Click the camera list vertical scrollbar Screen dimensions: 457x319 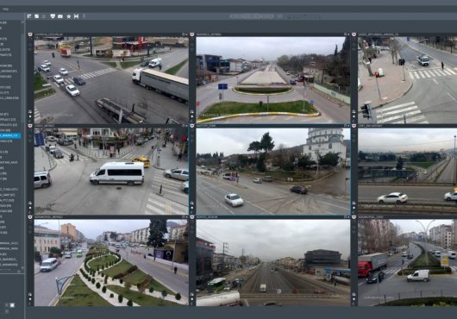click(22, 146)
